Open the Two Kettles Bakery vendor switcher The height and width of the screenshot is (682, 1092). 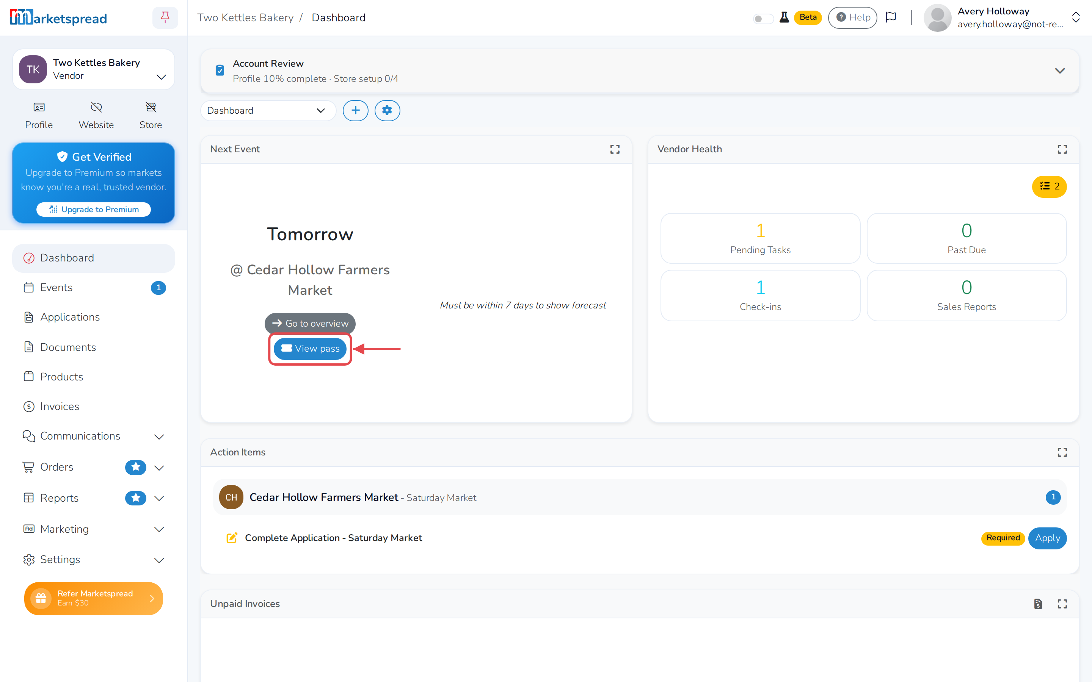tap(93, 69)
